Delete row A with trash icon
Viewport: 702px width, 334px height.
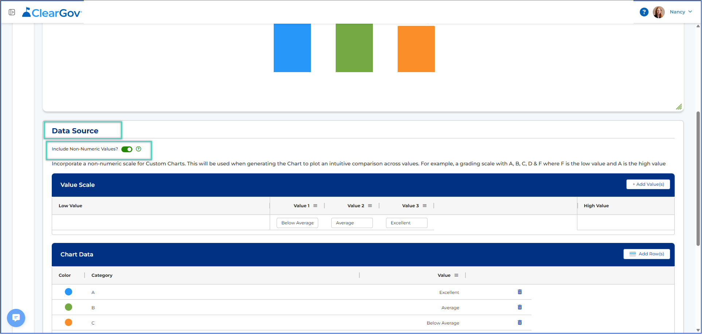[x=520, y=292]
